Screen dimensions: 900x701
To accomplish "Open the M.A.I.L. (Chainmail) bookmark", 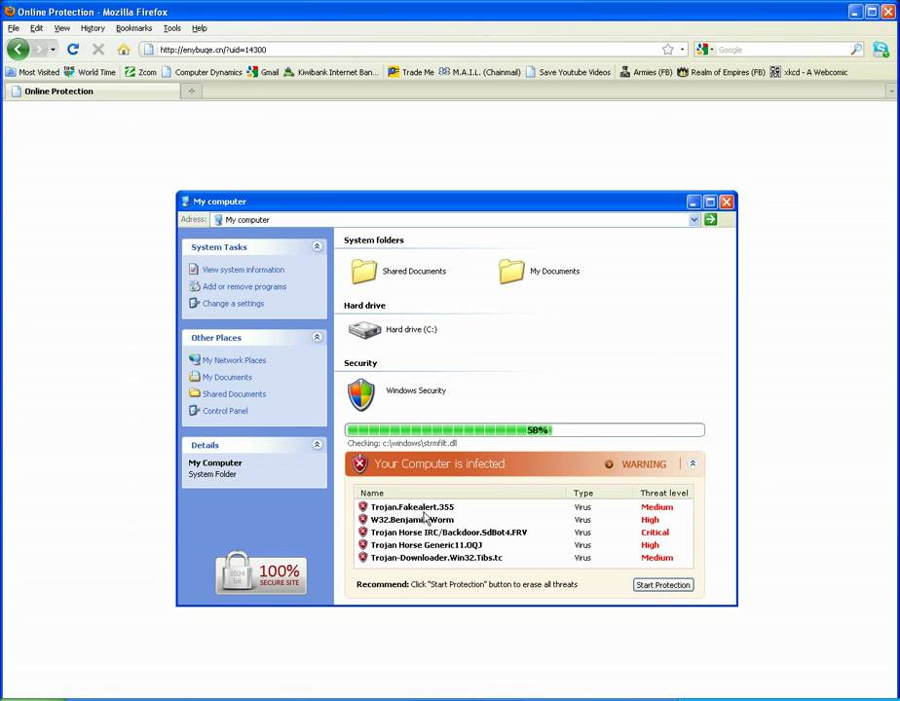I will pos(480,72).
